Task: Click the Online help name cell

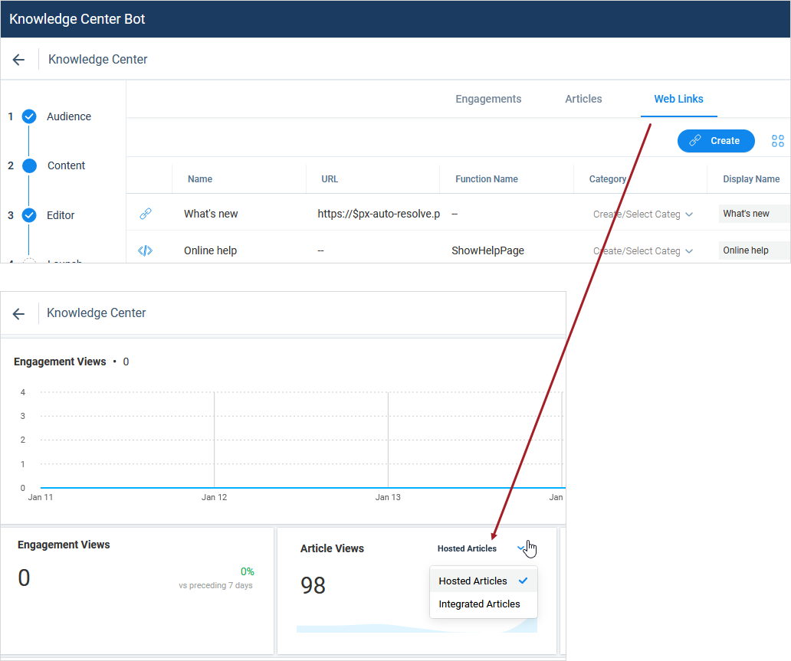Action: pos(210,250)
